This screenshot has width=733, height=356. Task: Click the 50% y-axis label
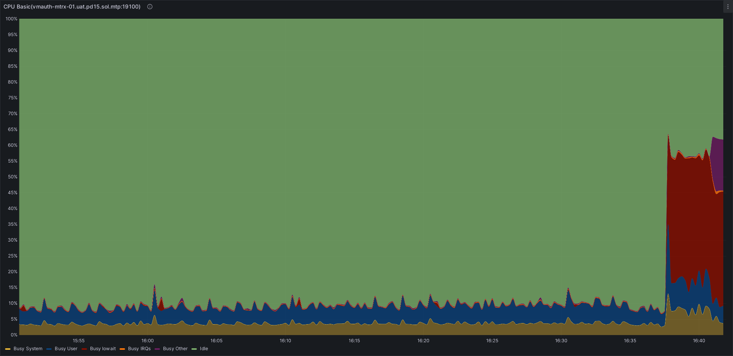coord(12,177)
